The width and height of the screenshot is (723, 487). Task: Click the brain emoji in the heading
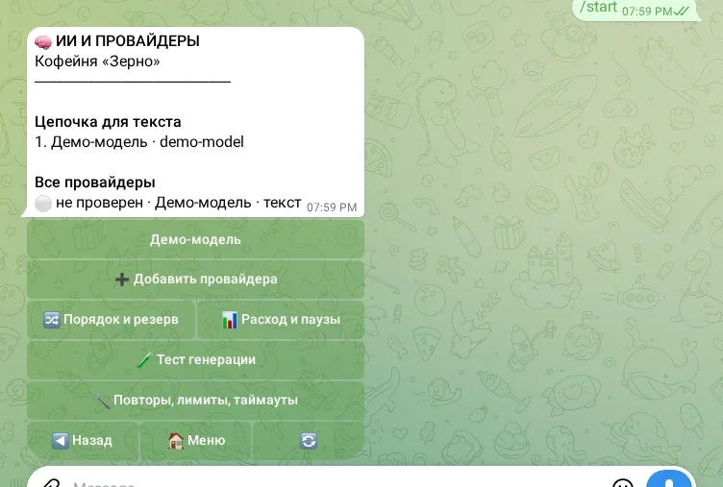coord(43,42)
